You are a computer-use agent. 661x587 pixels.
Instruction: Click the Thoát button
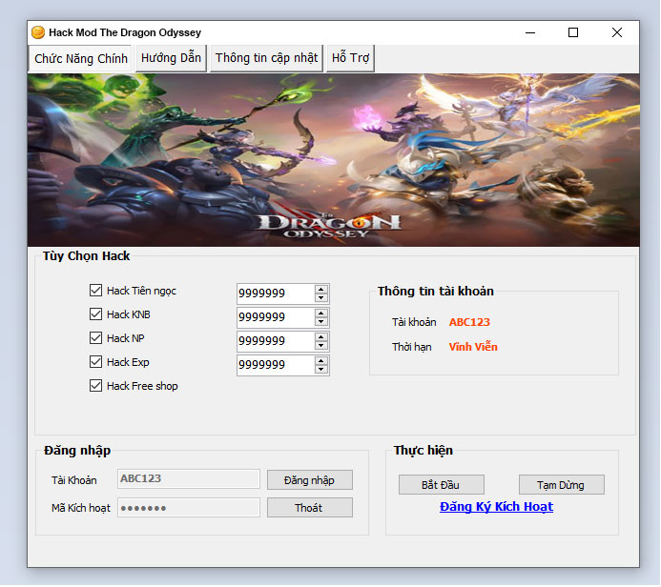(310, 508)
